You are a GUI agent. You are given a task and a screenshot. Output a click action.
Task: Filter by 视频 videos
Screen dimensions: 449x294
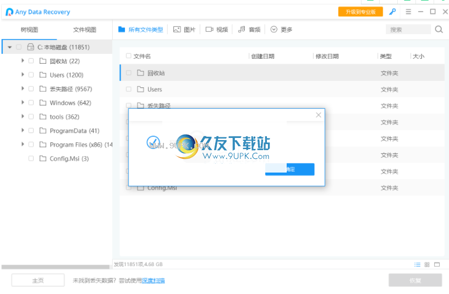tap(217, 30)
